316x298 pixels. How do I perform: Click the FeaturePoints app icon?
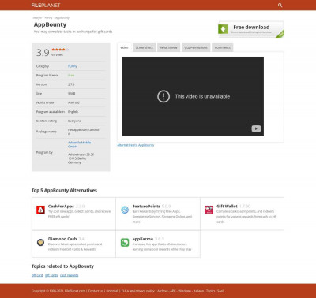(x=125, y=210)
